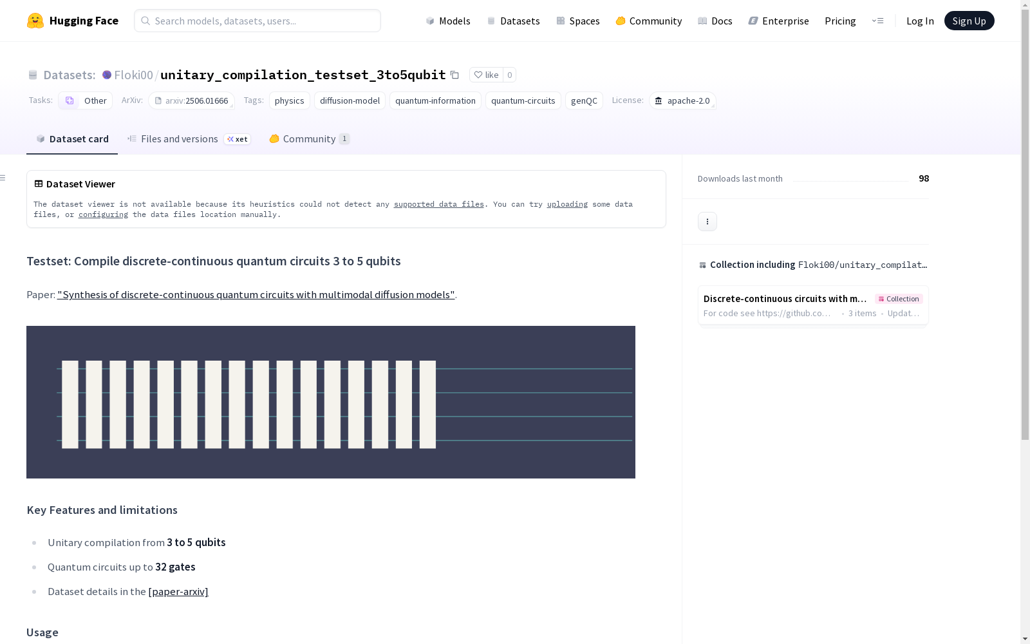The image size is (1030, 644).
Task: Open the three-dot options menu
Action: 707,222
